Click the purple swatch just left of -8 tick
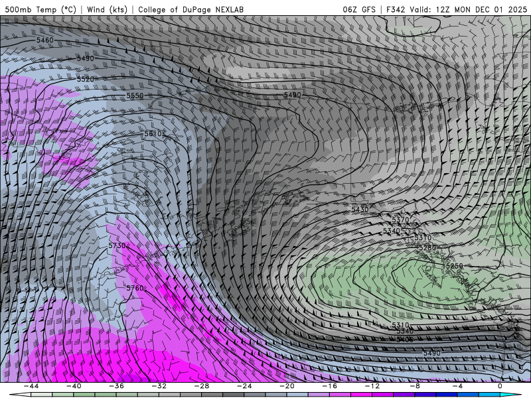The width and height of the screenshot is (531, 398). (x=404, y=395)
